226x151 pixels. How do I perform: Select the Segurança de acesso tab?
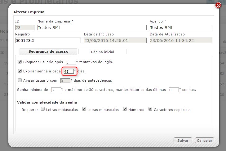click(x=48, y=51)
